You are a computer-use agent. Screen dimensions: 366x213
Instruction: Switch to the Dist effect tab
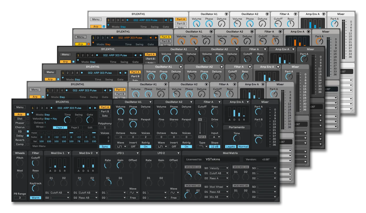tap(20, 119)
